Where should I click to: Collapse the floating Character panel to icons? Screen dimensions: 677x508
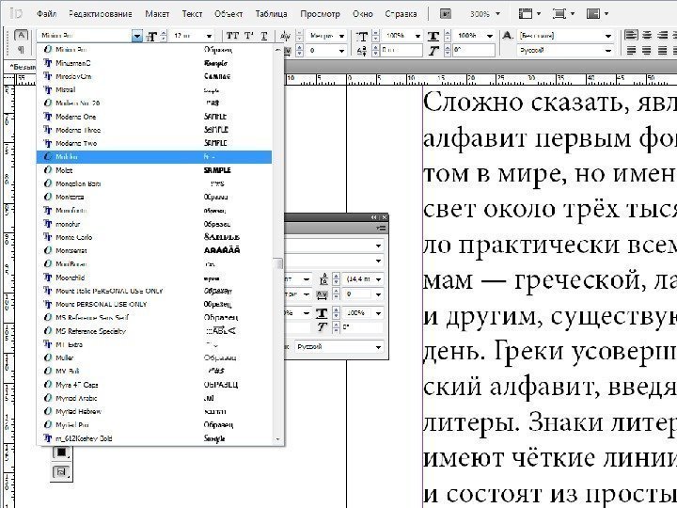pyautogui.click(x=373, y=217)
